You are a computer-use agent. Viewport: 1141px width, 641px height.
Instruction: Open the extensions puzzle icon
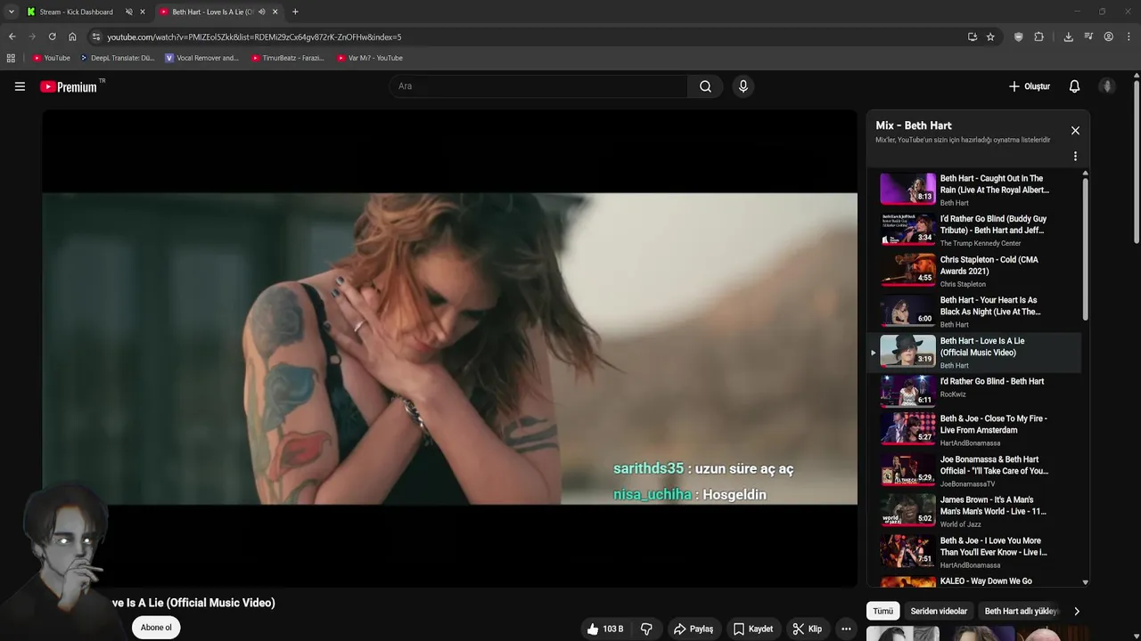tap(1038, 37)
